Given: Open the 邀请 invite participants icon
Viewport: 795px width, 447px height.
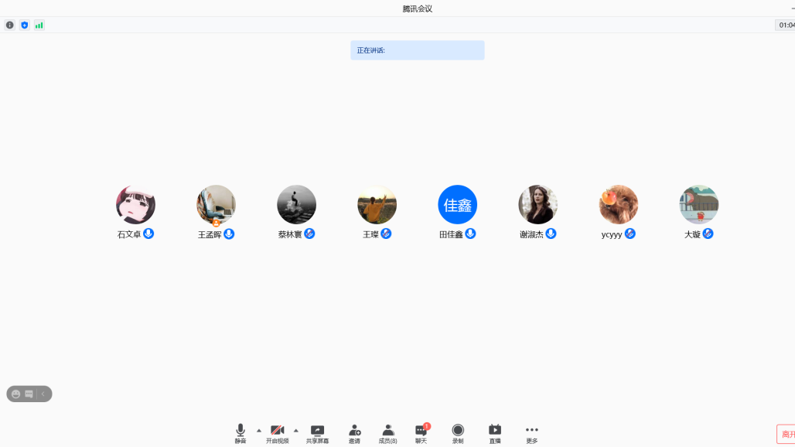Looking at the screenshot, I should pyautogui.click(x=354, y=432).
